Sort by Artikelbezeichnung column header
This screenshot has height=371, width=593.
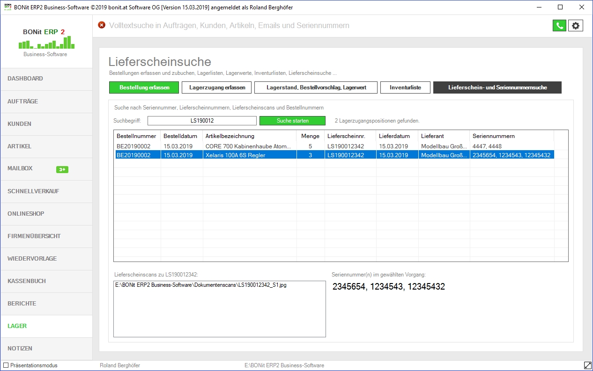click(250, 136)
